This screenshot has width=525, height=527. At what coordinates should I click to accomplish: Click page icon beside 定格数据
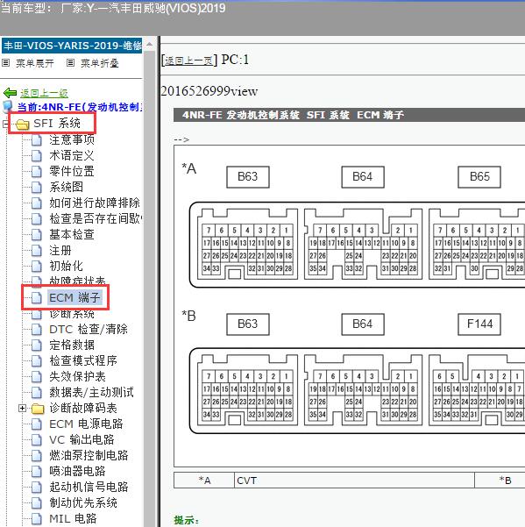(x=36, y=345)
